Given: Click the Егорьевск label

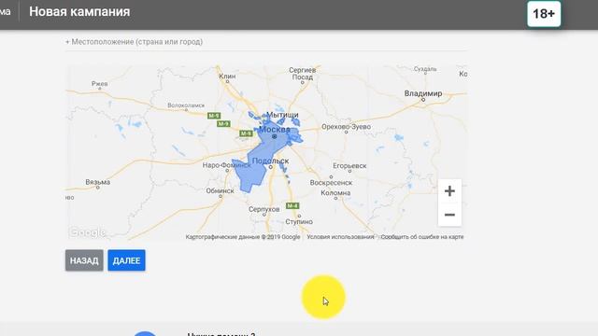Looking at the screenshot, I should 349,166.
